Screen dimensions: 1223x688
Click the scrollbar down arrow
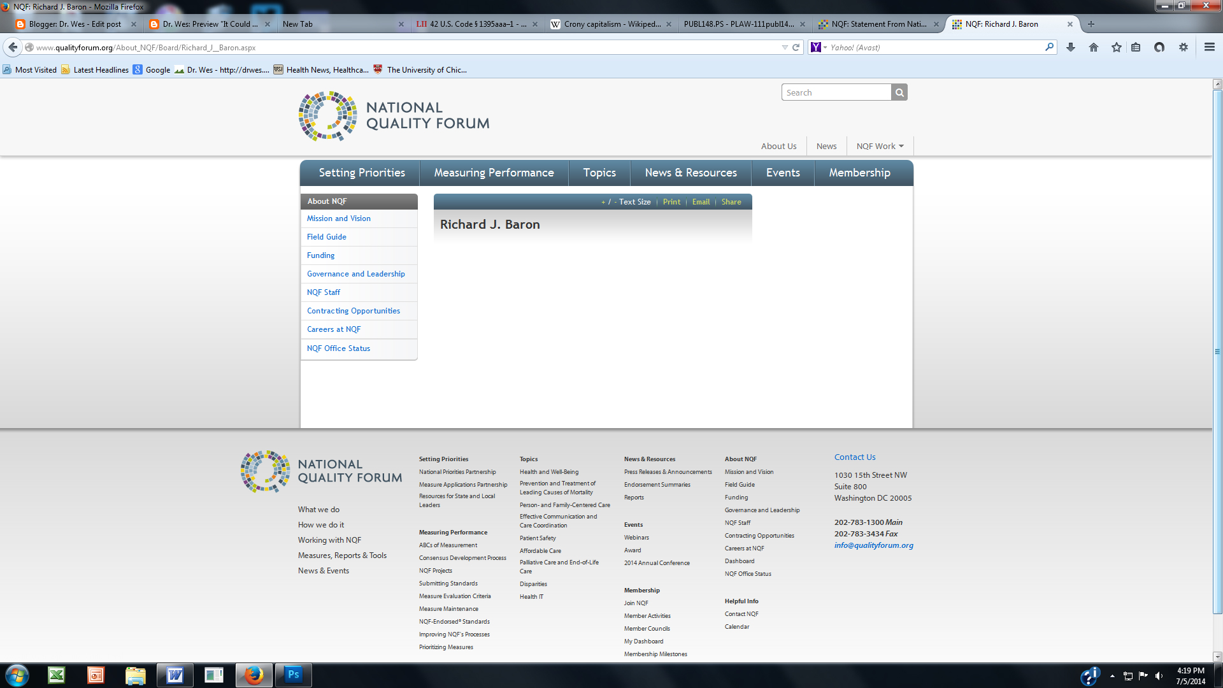point(1217,656)
